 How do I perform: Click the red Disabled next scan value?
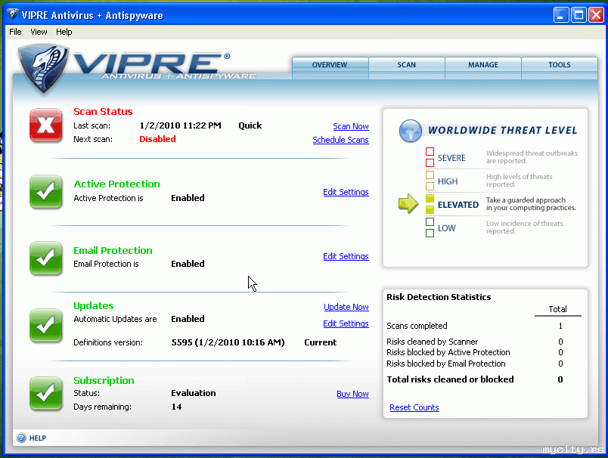pyautogui.click(x=157, y=139)
